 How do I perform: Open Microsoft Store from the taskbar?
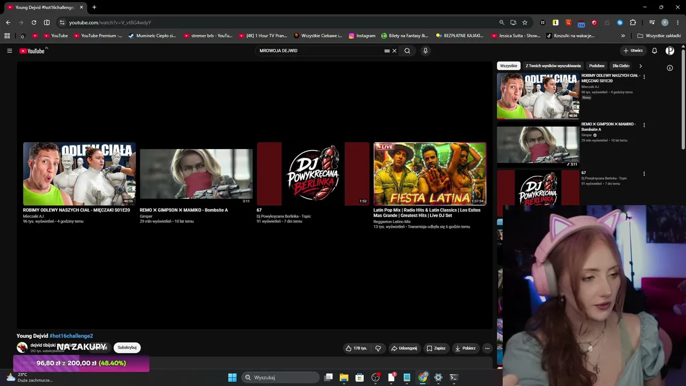(x=360, y=377)
